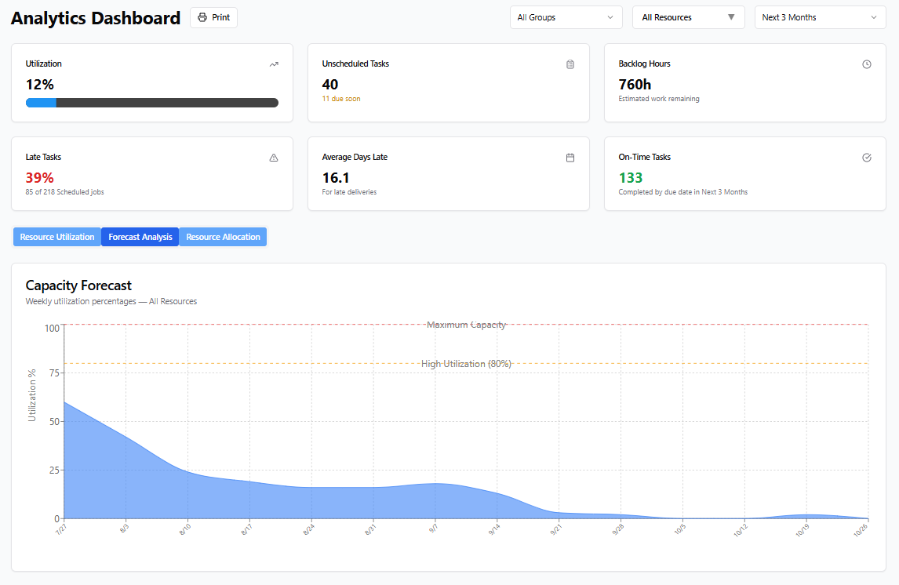Click the 12% utilization value

[x=39, y=84]
